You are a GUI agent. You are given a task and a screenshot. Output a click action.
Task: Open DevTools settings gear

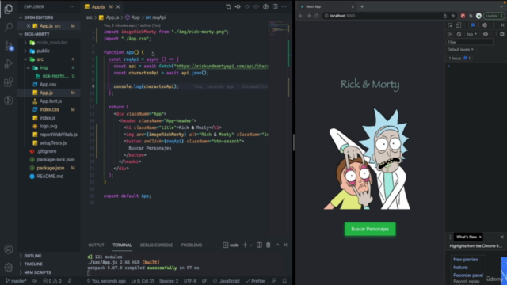coord(485,25)
